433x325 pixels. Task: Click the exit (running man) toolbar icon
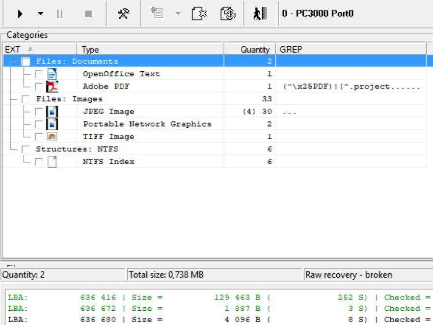tap(260, 14)
